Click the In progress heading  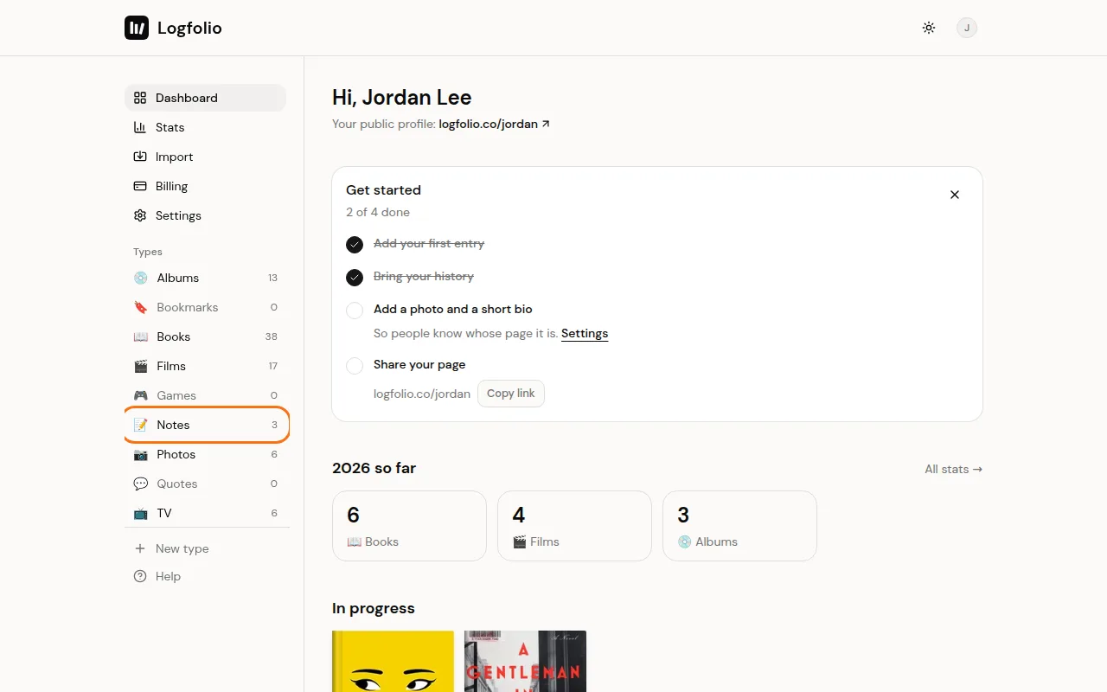tap(374, 608)
